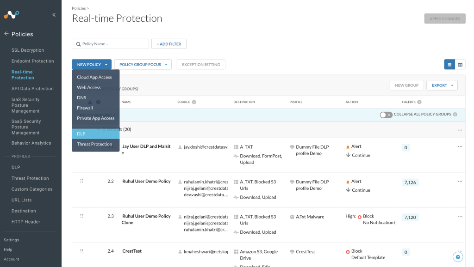
Task: Click the Add Filter button
Action: point(168,44)
